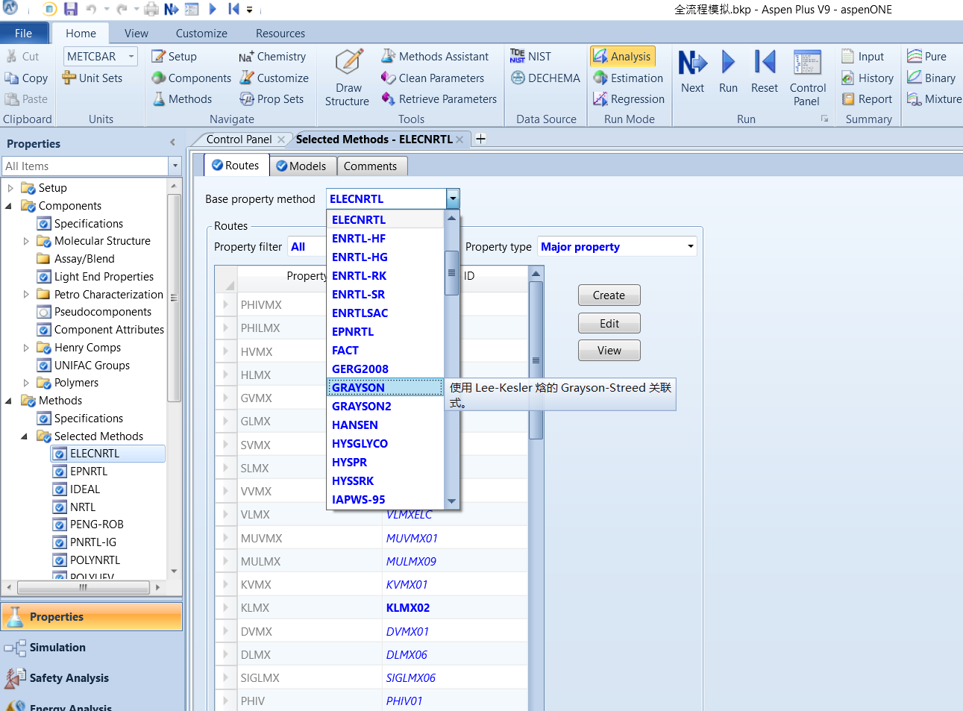963x711 pixels.
Task: Open Pure analysis
Action: (x=927, y=56)
